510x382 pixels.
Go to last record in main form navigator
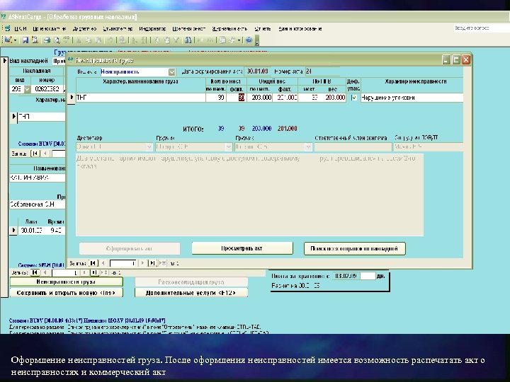(x=94, y=272)
